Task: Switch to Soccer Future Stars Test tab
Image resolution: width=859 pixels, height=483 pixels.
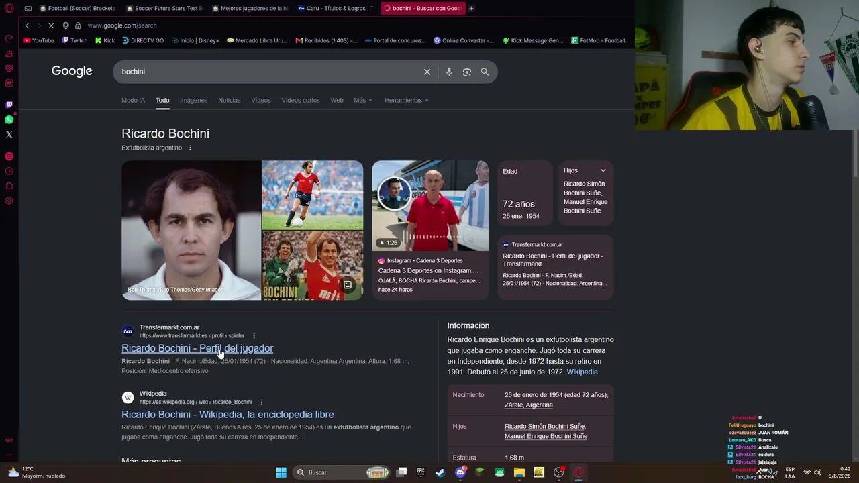Action: pos(164,8)
